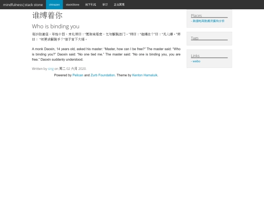
Task: Click the Chinese story paragraph
Action: click(106, 37)
